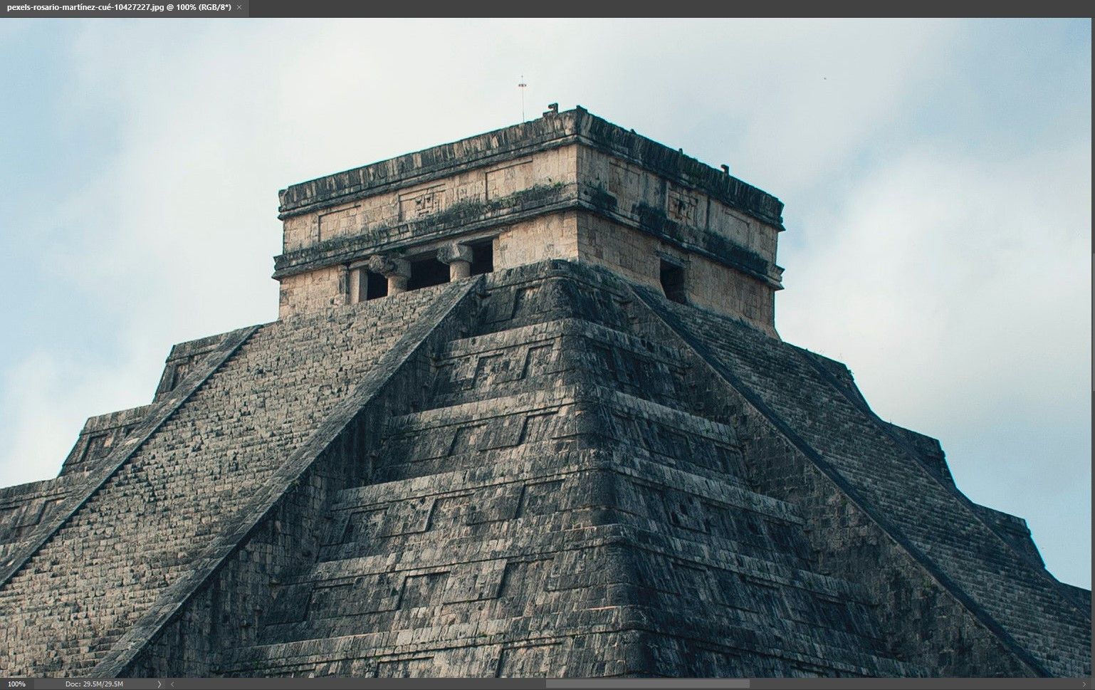Click the 100% zoom level field
The height and width of the screenshot is (690, 1095).
point(16,684)
